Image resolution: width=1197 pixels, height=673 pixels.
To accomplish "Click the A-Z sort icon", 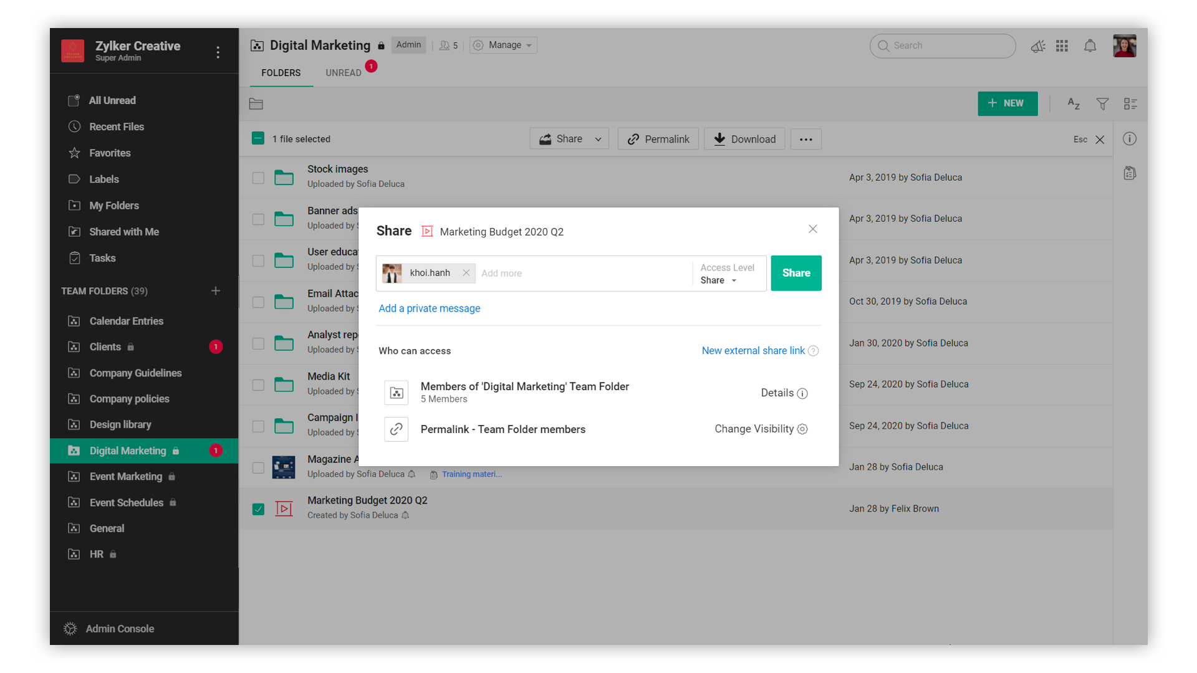I will point(1074,104).
